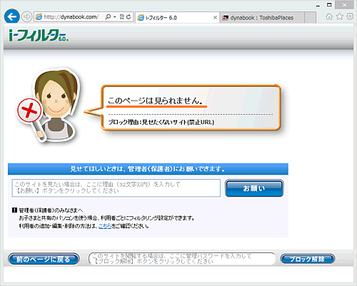This screenshot has height=286, width=357.
Task: Click the ブロック理由 text line
Action: (161, 122)
